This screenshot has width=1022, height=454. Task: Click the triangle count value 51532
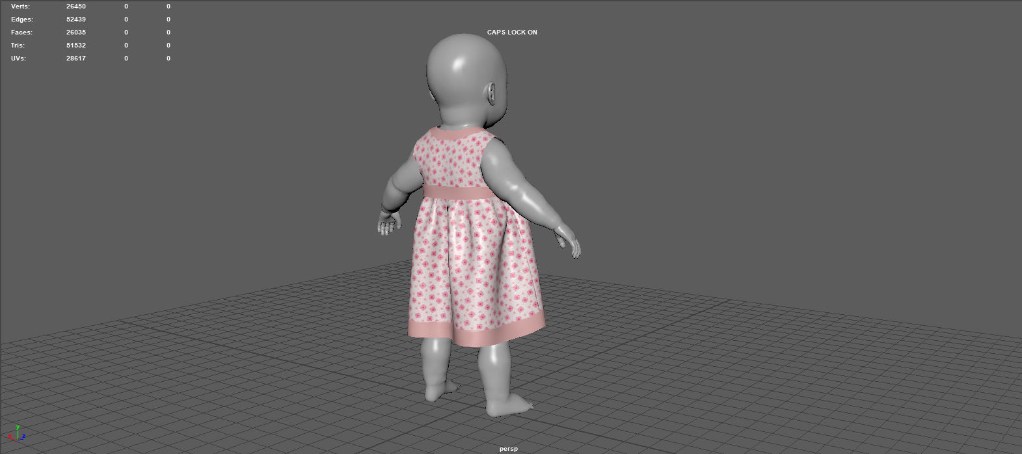pyautogui.click(x=76, y=46)
